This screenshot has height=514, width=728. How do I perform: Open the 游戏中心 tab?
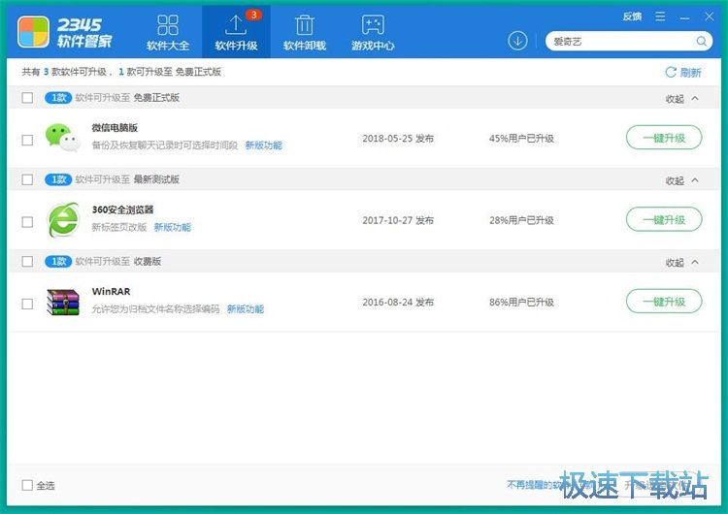(373, 32)
